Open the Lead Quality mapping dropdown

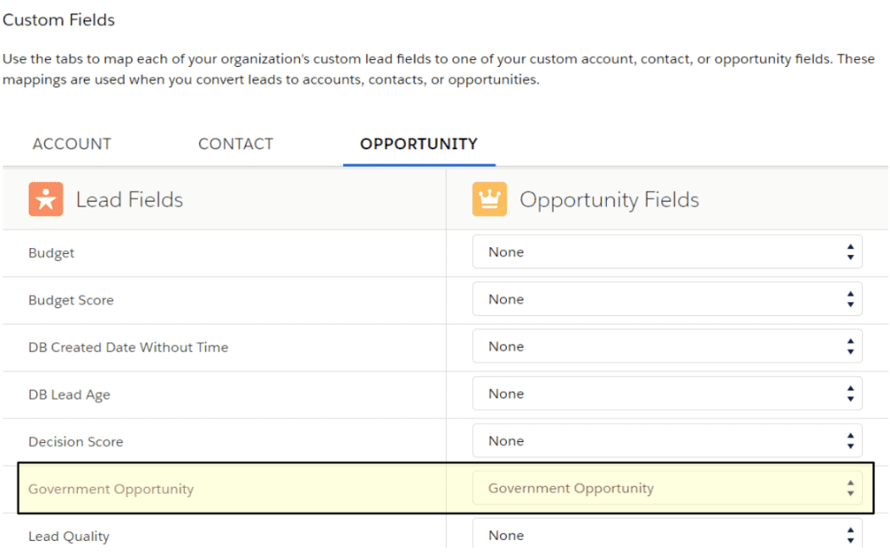667,535
